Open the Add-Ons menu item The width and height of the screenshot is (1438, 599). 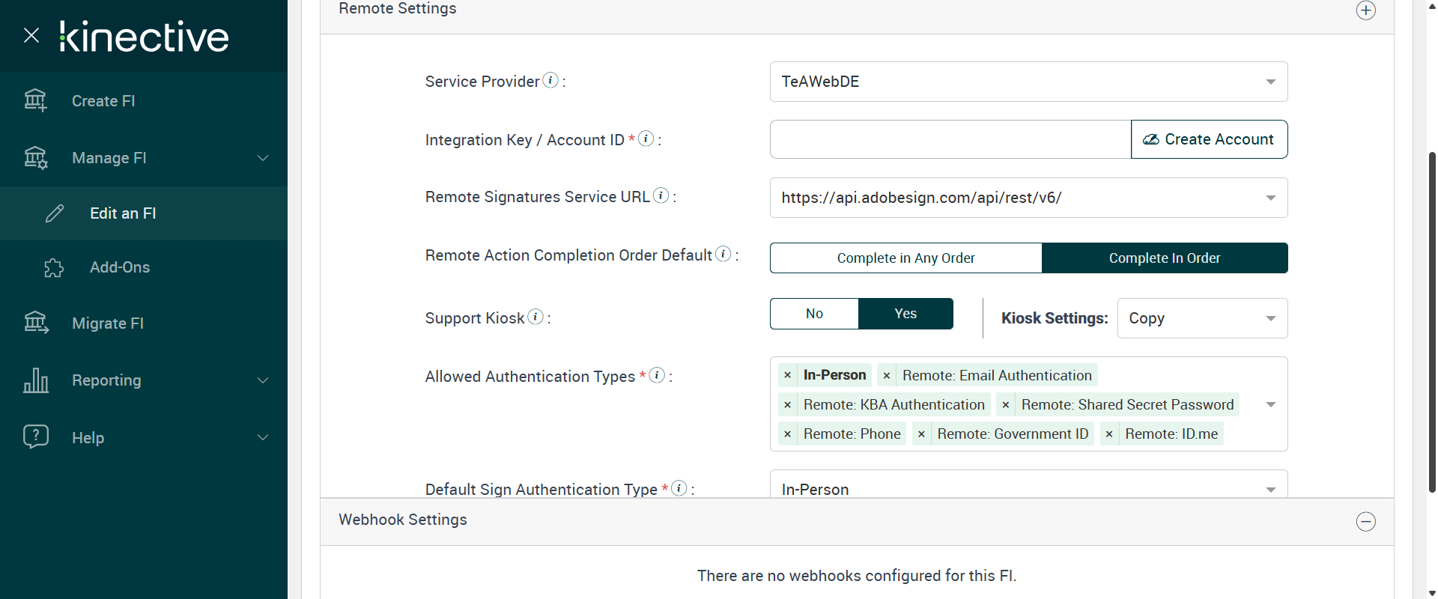(120, 267)
